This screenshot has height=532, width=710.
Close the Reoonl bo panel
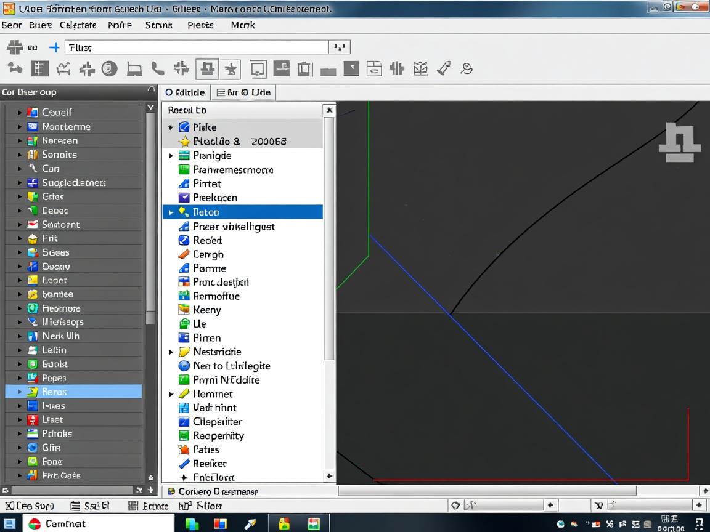[x=329, y=110]
